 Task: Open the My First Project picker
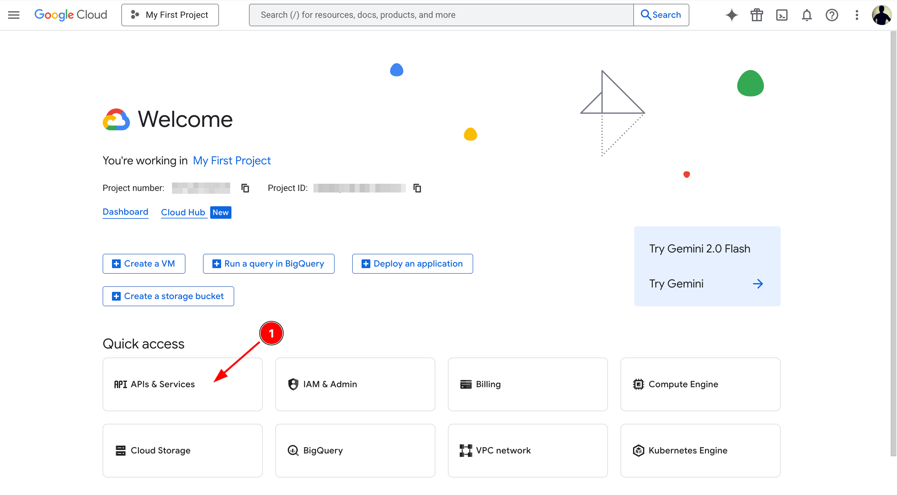pyautogui.click(x=170, y=15)
